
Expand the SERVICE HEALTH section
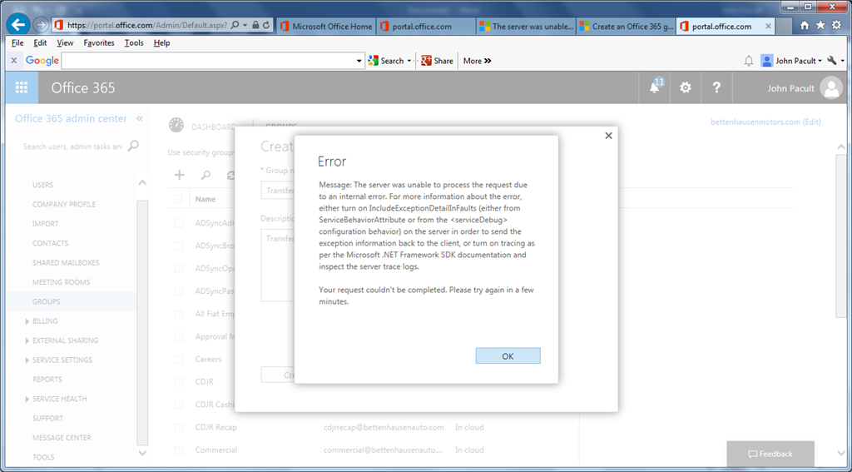[27, 399]
